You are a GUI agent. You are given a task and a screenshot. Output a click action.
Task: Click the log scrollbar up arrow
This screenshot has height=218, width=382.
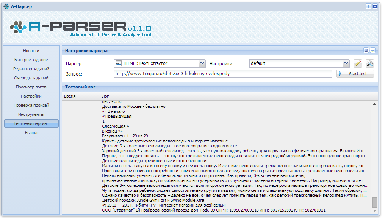[374, 104]
